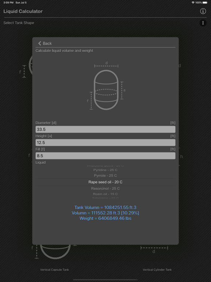This screenshot has width=211, height=282.
Task: Click the Select Tank Shape label
Action: click(x=19, y=23)
